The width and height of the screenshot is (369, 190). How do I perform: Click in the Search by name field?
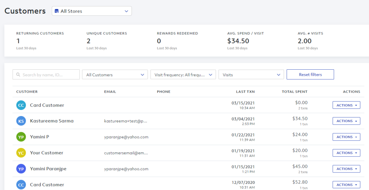[46, 74]
